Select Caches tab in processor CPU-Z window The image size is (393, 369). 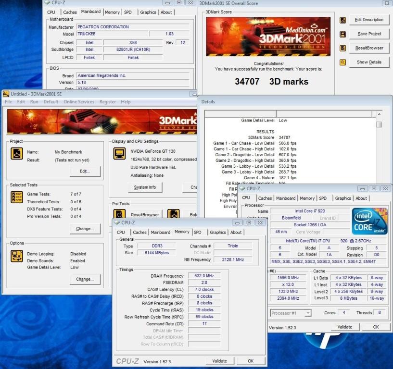point(265,198)
